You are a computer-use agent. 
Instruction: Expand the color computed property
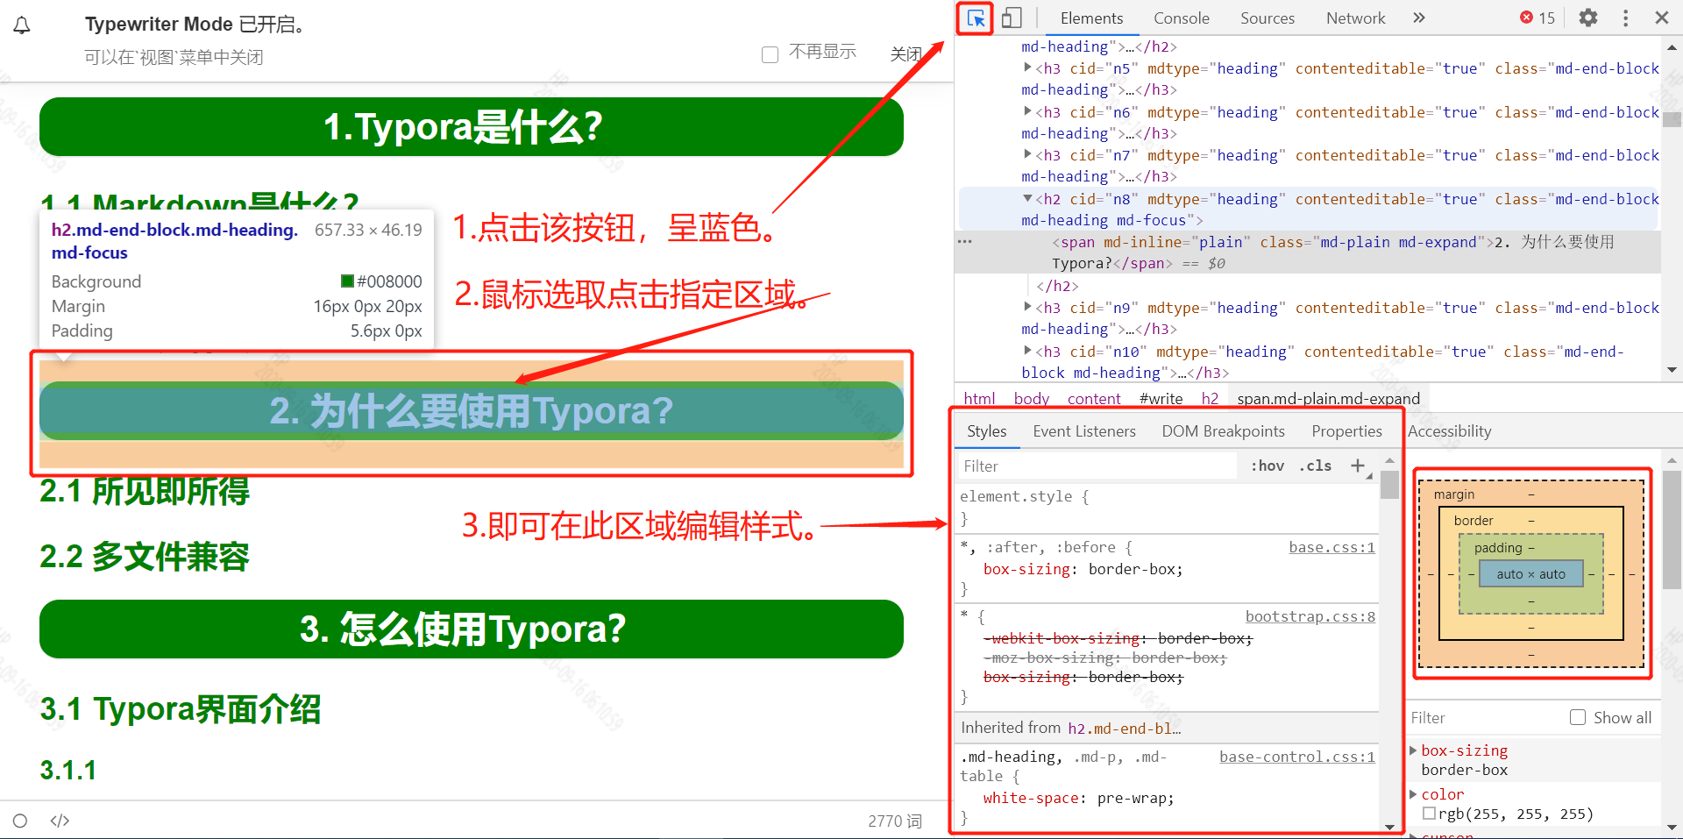[1413, 794]
